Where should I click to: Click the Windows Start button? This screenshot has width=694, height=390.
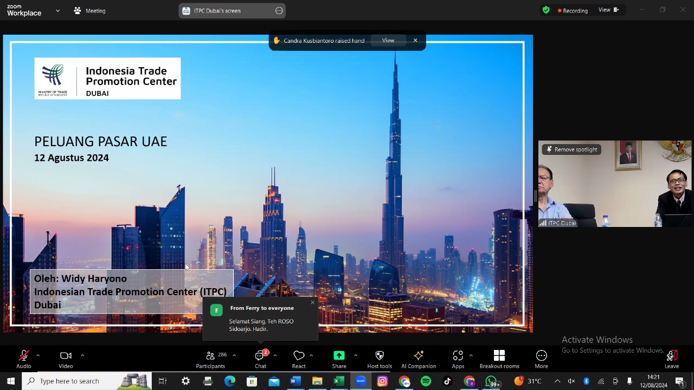pyautogui.click(x=11, y=381)
